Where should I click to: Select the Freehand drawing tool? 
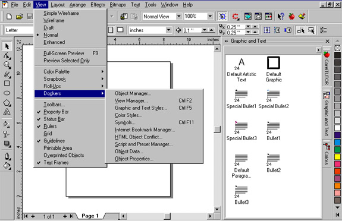(7, 74)
